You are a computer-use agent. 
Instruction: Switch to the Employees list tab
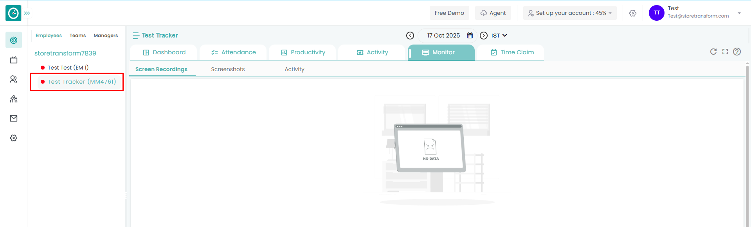49,36
